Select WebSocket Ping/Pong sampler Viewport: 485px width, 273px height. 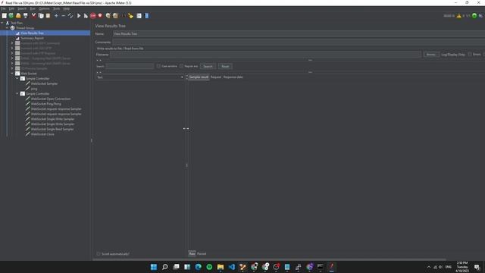tap(45, 104)
